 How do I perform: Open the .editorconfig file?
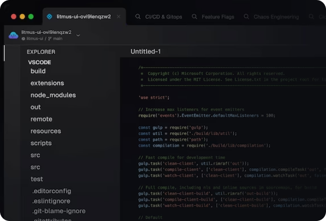click(51, 191)
